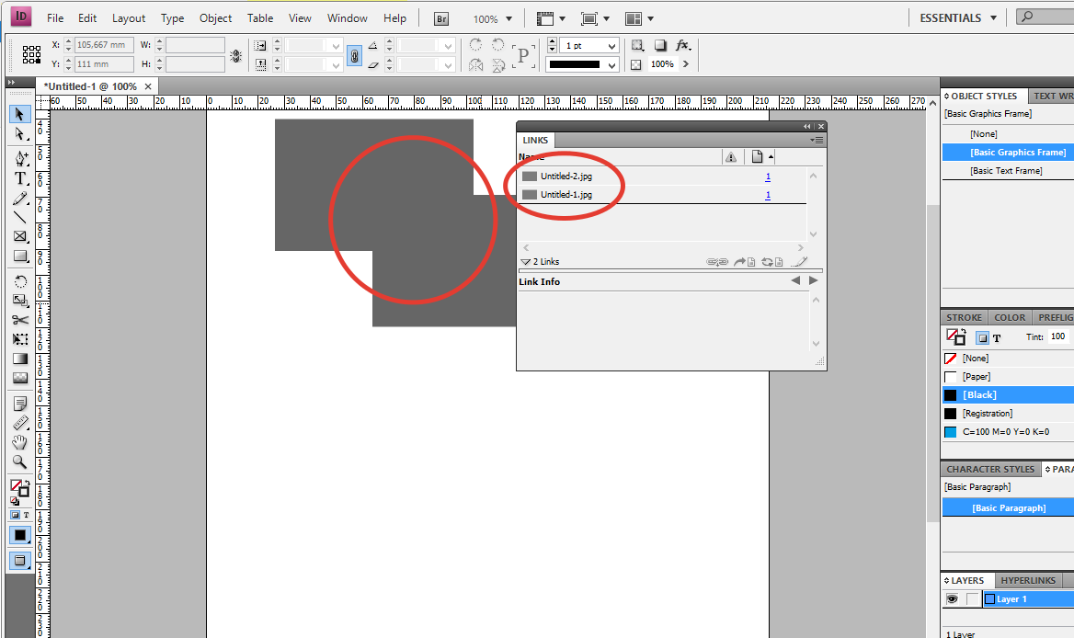
Task: Select the Gradient Swatch tool
Action: (x=20, y=359)
